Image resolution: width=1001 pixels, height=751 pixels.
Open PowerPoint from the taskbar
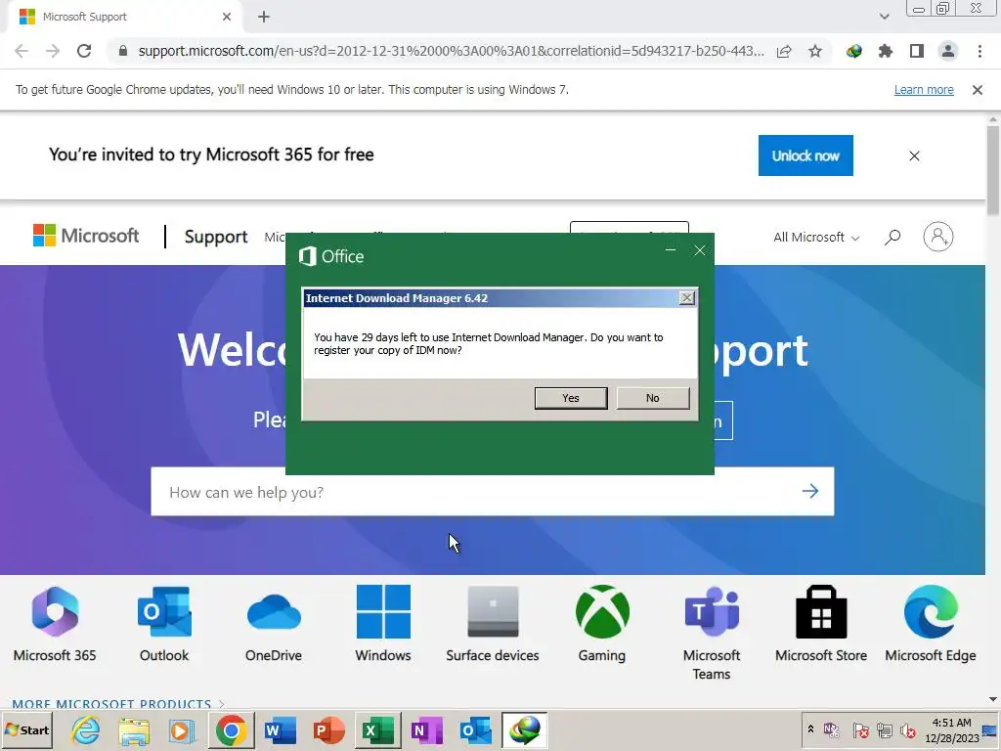328,729
